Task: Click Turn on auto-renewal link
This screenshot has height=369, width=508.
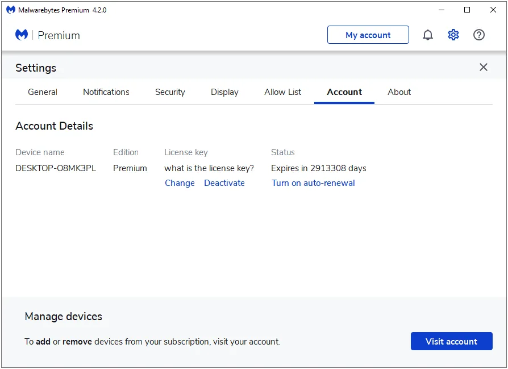Action: click(x=313, y=183)
